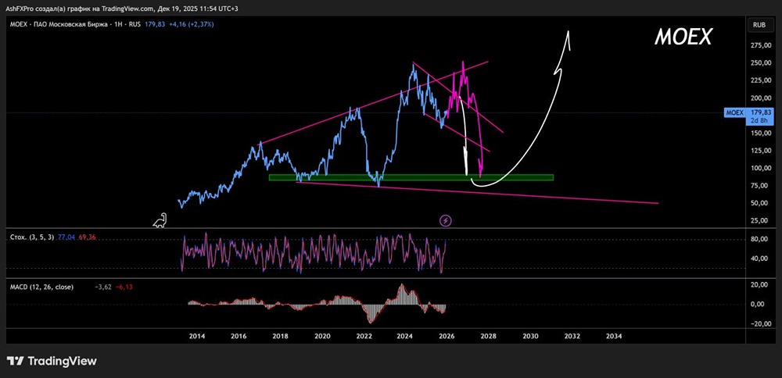782x378 pixels.
Task: Click the Stochastic (3, 5, 3) indicator label
Action: pos(32,237)
